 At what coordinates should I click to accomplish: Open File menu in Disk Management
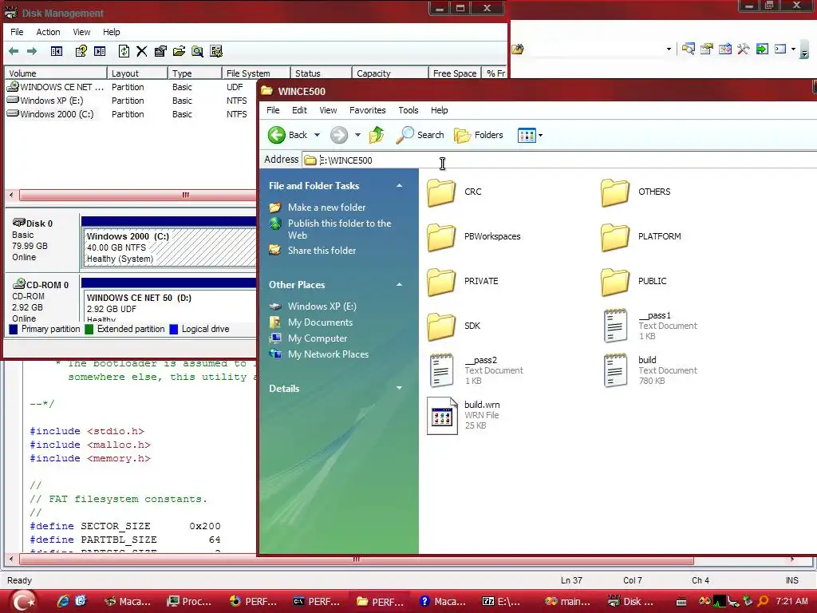[x=17, y=32]
